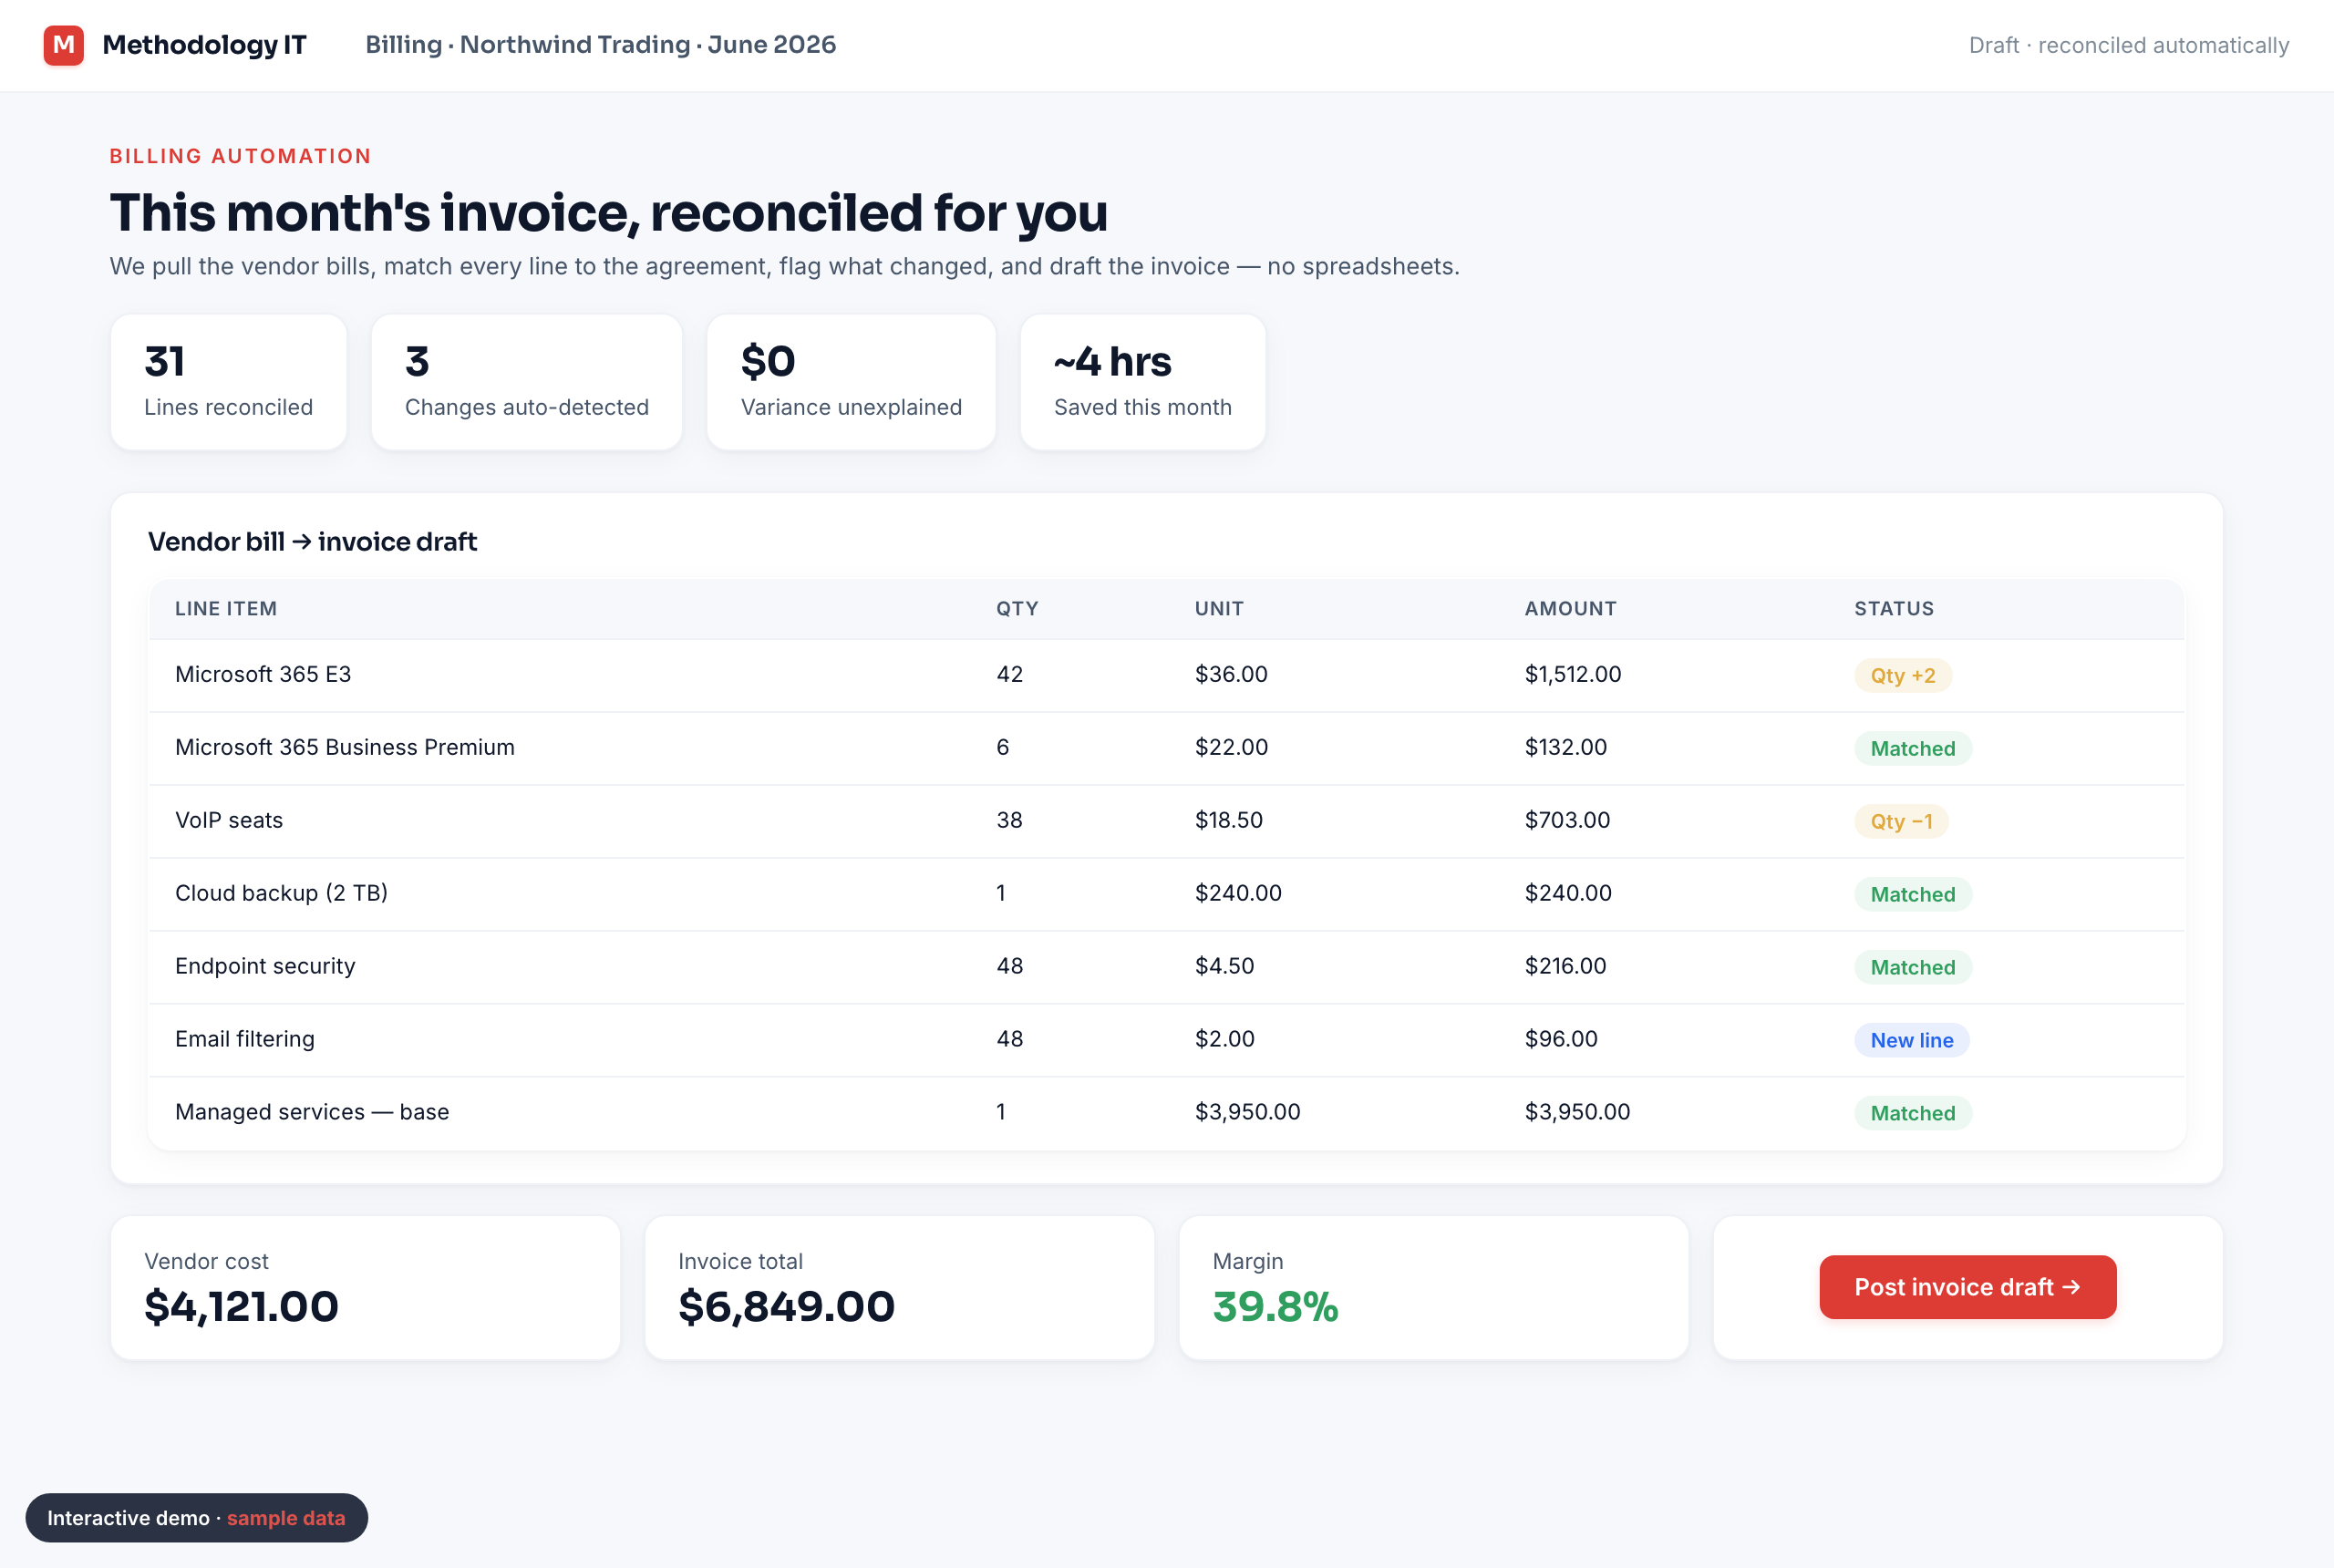Click the $4.50 unit price
Image resolution: width=2334 pixels, height=1568 pixels.
(x=1224, y=967)
